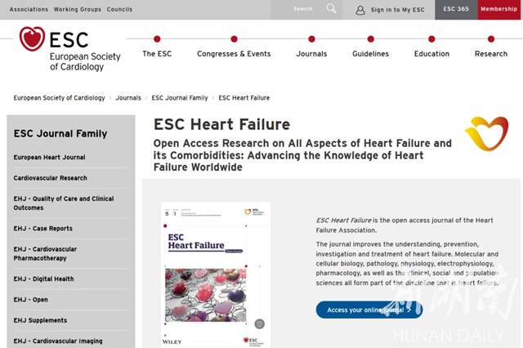Screen dimensions: 523x348
Task: Click the red dot above Journals
Action: [x=311, y=38]
